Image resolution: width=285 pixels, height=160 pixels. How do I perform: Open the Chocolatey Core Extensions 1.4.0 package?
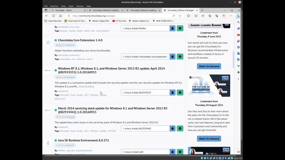click(x=80, y=40)
